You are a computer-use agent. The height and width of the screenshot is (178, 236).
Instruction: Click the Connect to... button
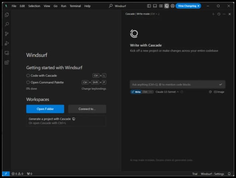(x=87, y=109)
